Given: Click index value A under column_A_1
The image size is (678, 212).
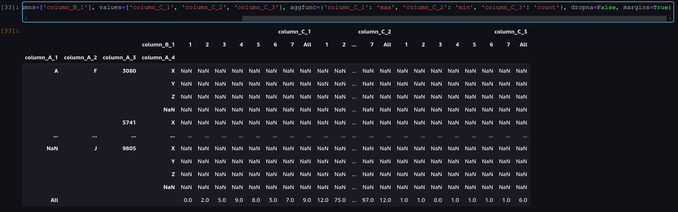Looking at the screenshot, I should (56, 70).
